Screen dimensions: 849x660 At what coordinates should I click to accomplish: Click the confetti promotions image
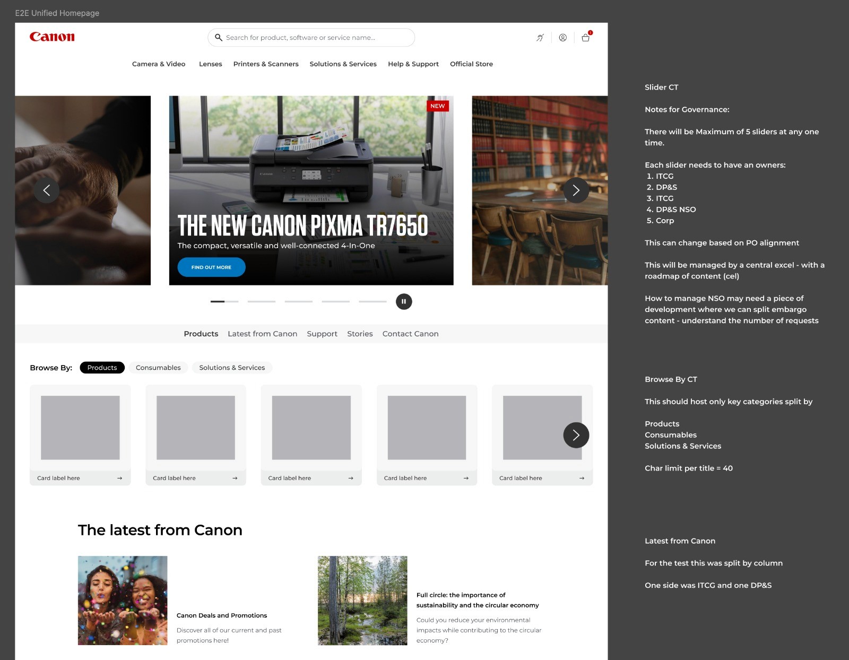coord(123,601)
